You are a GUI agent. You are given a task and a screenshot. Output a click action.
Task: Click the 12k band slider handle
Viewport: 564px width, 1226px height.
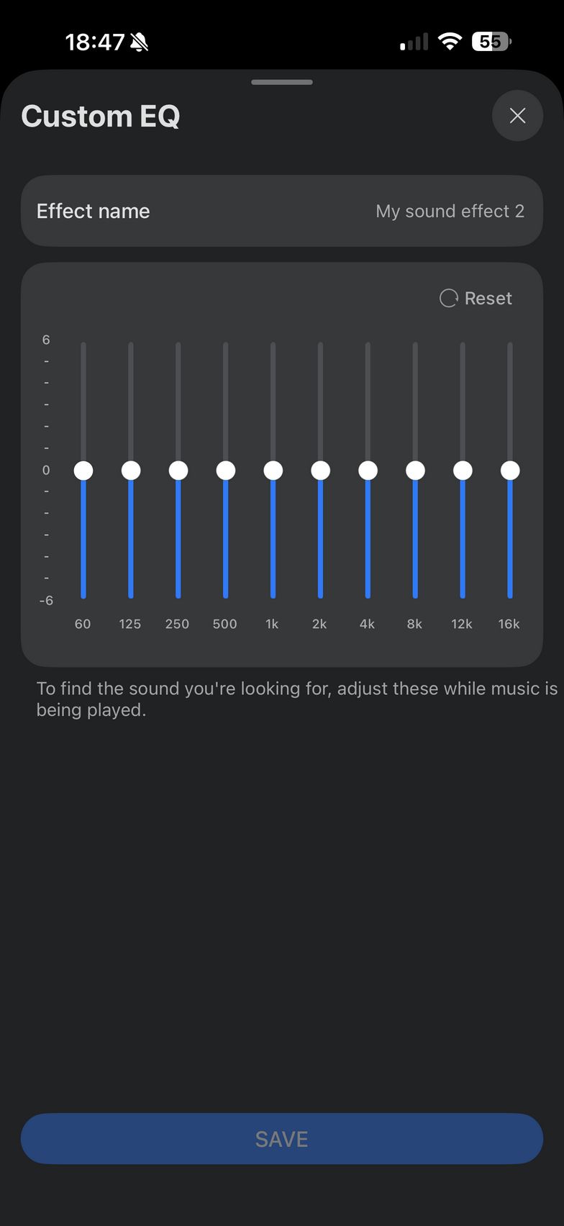pyautogui.click(x=463, y=471)
